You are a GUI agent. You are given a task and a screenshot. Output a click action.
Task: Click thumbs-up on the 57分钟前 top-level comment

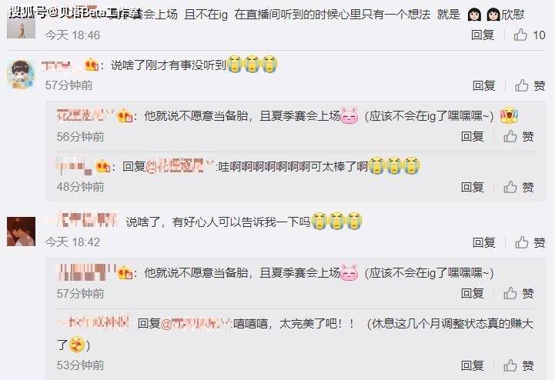coord(530,85)
